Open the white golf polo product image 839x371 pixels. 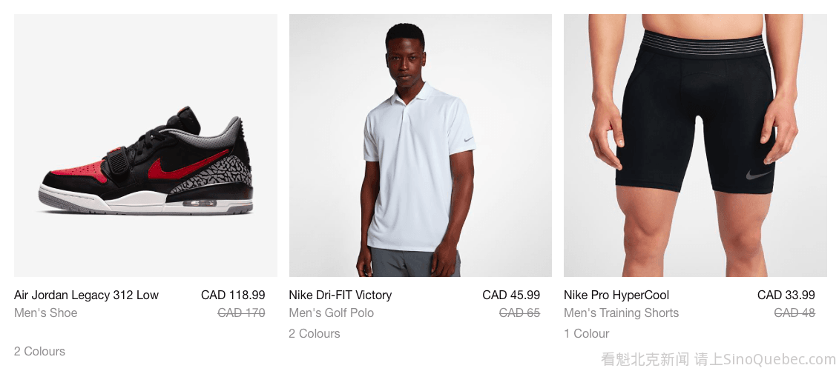tap(420, 146)
